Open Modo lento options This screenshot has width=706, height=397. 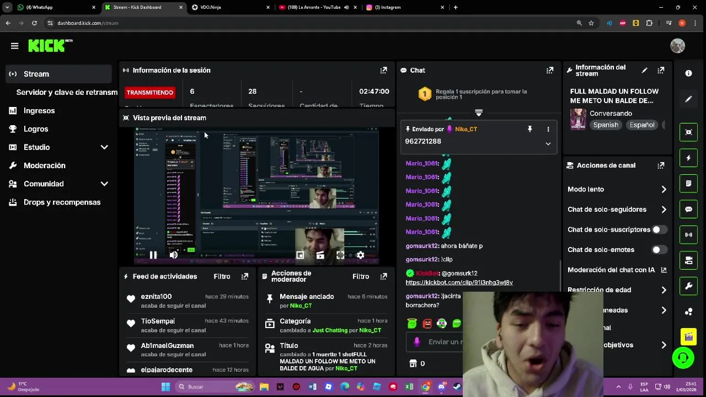[x=617, y=189]
